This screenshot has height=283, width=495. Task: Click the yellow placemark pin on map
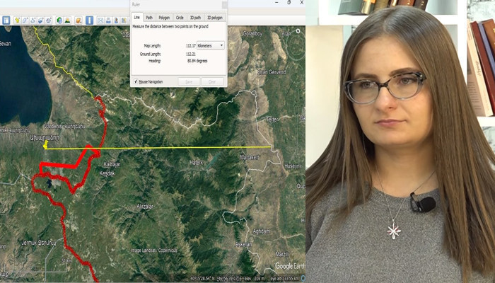pos(45,145)
